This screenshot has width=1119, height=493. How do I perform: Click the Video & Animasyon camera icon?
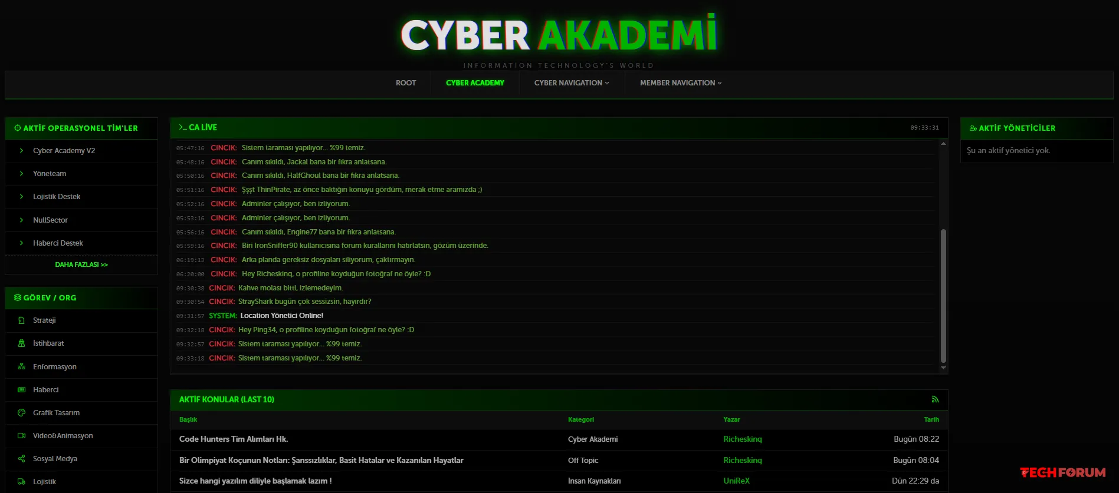point(21,436)
